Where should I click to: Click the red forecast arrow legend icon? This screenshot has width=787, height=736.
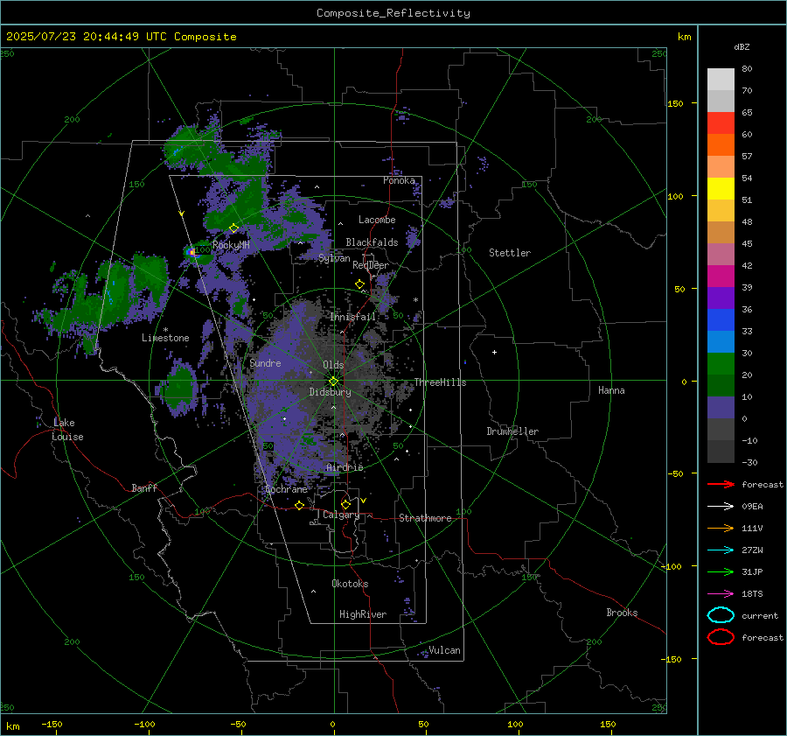[x=721, y=484]
